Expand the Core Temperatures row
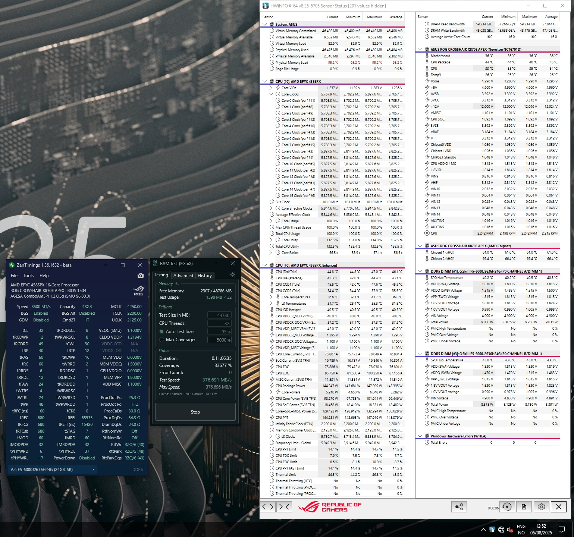574x537 pixels. (271, 297)
